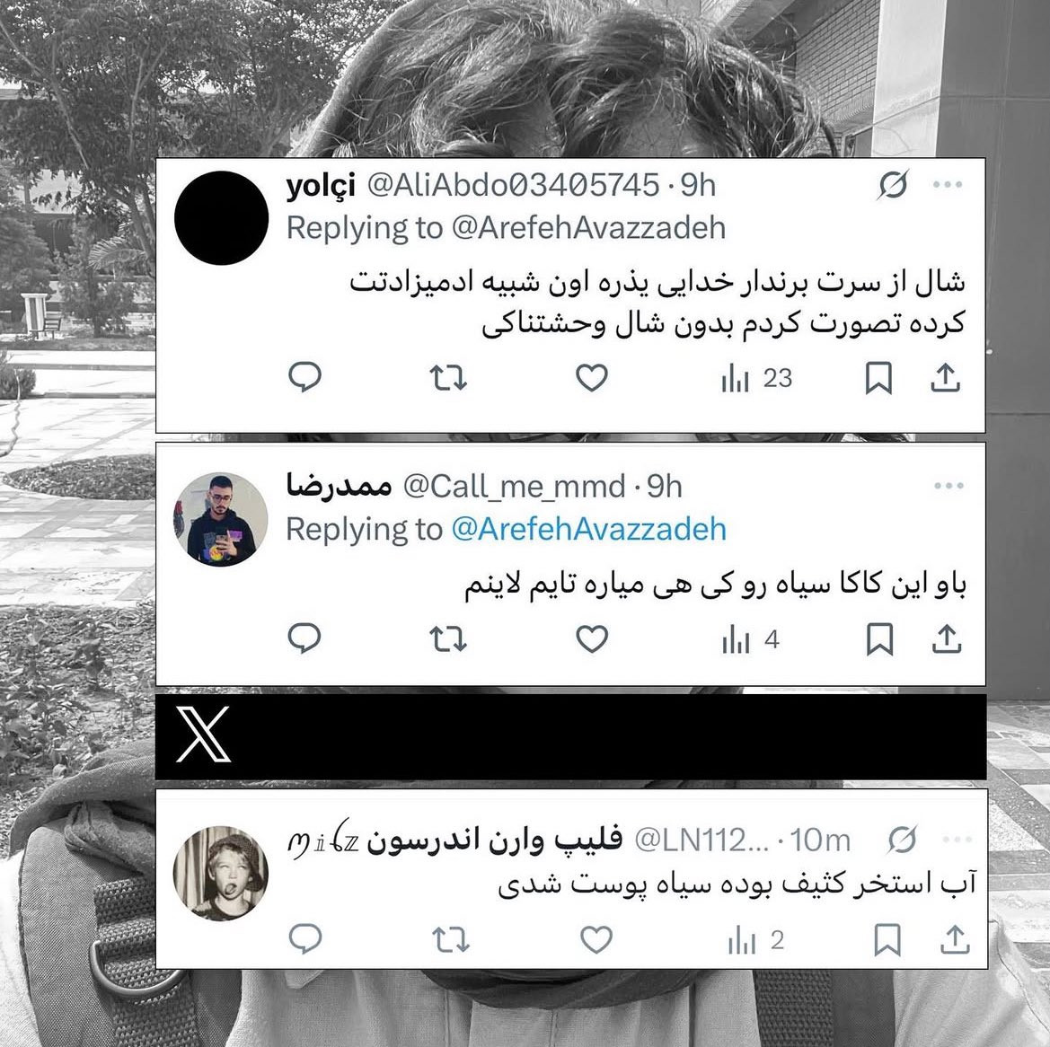Share the tweet with 23 views
The width and height of the screenshot is (1050, 1047).
point(946,377)
